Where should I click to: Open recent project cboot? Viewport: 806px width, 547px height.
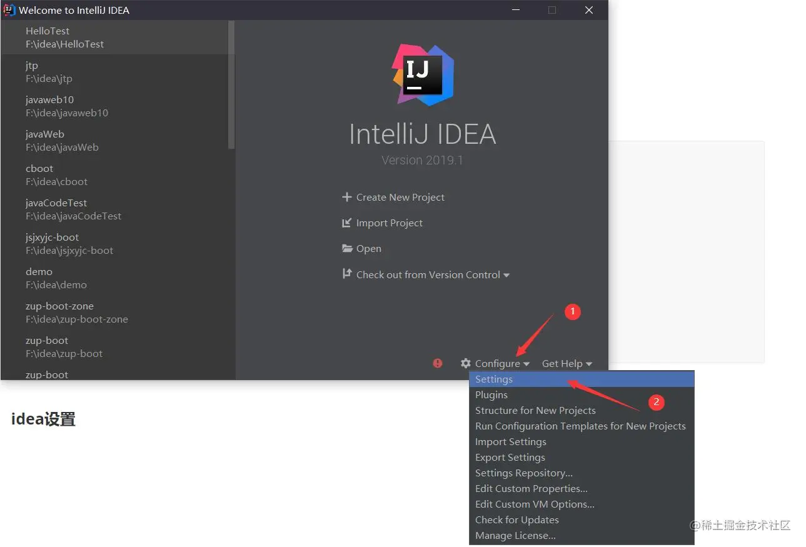click(x=114, y=174)
